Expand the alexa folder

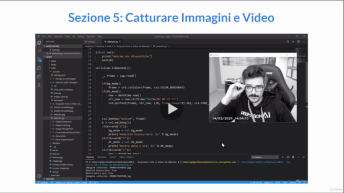(53, 61)
